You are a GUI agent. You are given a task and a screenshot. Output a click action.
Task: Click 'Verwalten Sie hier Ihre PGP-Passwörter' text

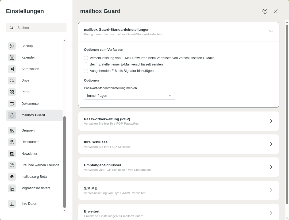pos(112,124)
